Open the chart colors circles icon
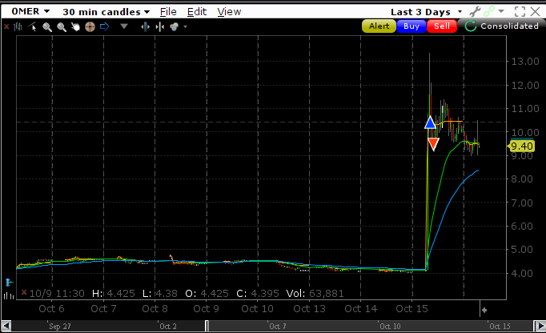Screen dimensions: 546x333 pos(174,26)
